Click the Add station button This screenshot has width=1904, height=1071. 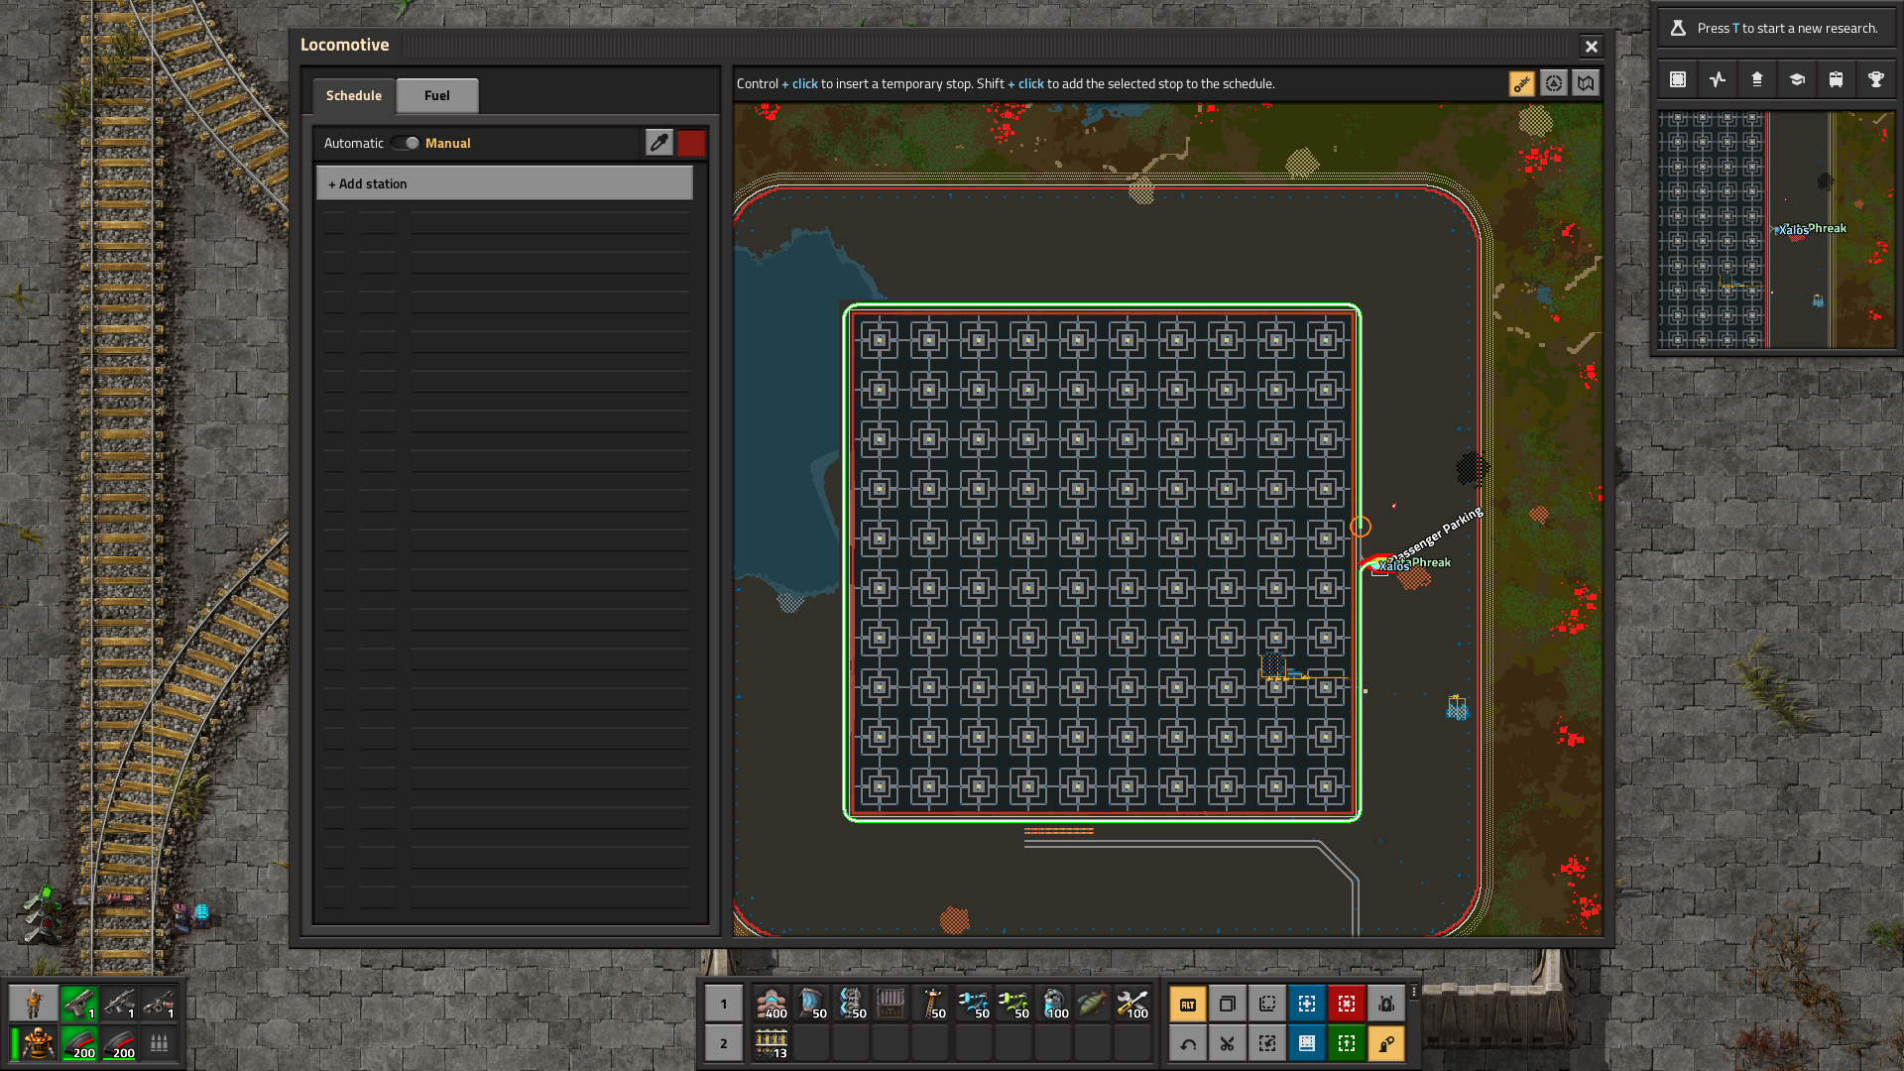coord(504,183)
